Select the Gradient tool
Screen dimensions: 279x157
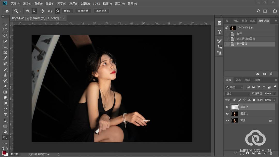click(5, 92)
